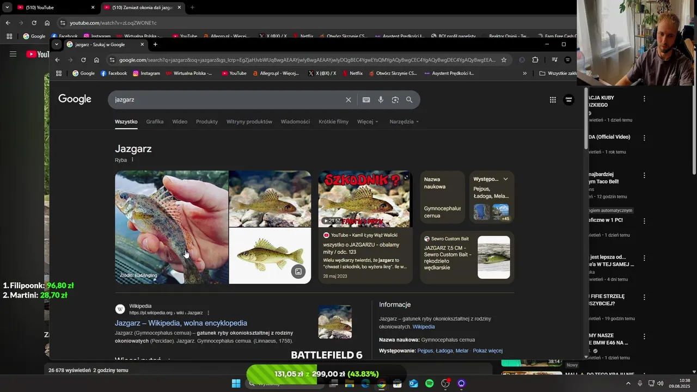Submit the search with the magnifier icon
This screenshot has height=392, width=697.
click(x=409, y=100)
